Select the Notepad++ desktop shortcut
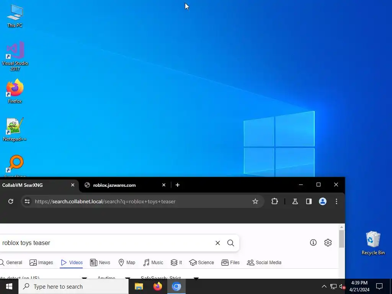392x294 pixels. point(15,129)
